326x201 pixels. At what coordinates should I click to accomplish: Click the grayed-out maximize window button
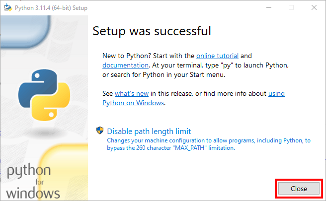(x=291, y=7)
